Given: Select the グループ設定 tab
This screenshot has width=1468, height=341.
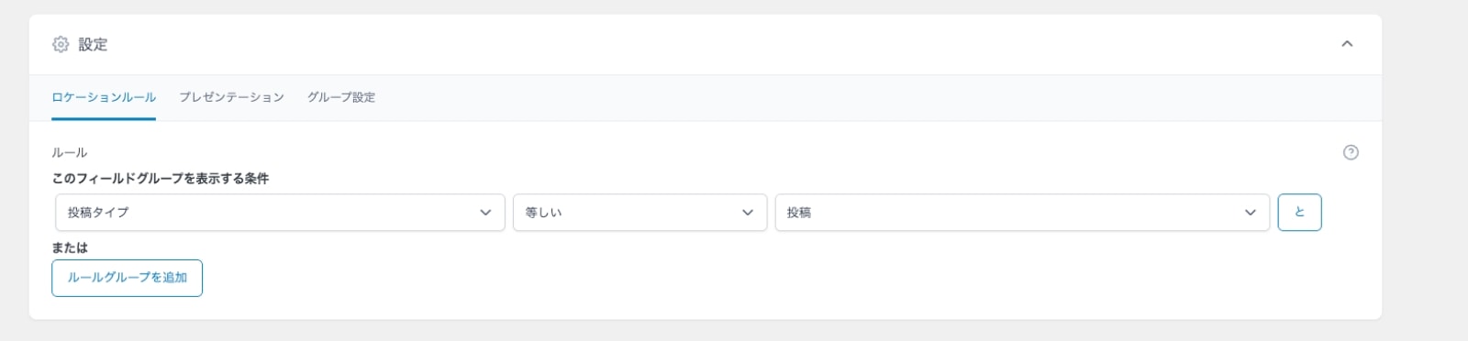Looking at the screenshot, I should [341, 97].
